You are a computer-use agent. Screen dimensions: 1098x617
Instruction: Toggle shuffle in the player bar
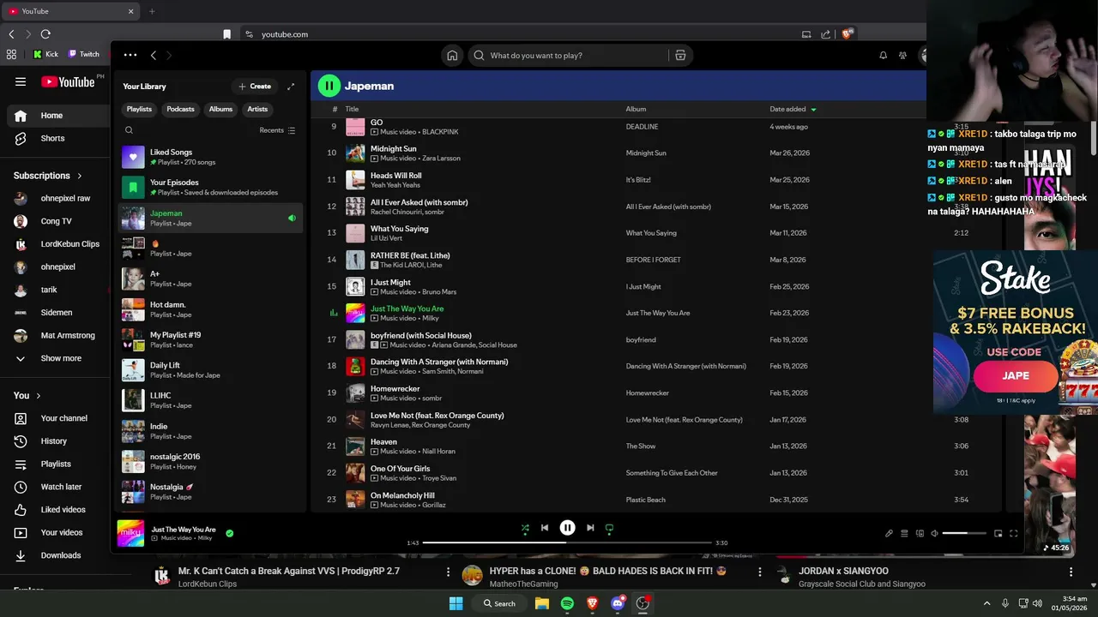coord(525,528)
